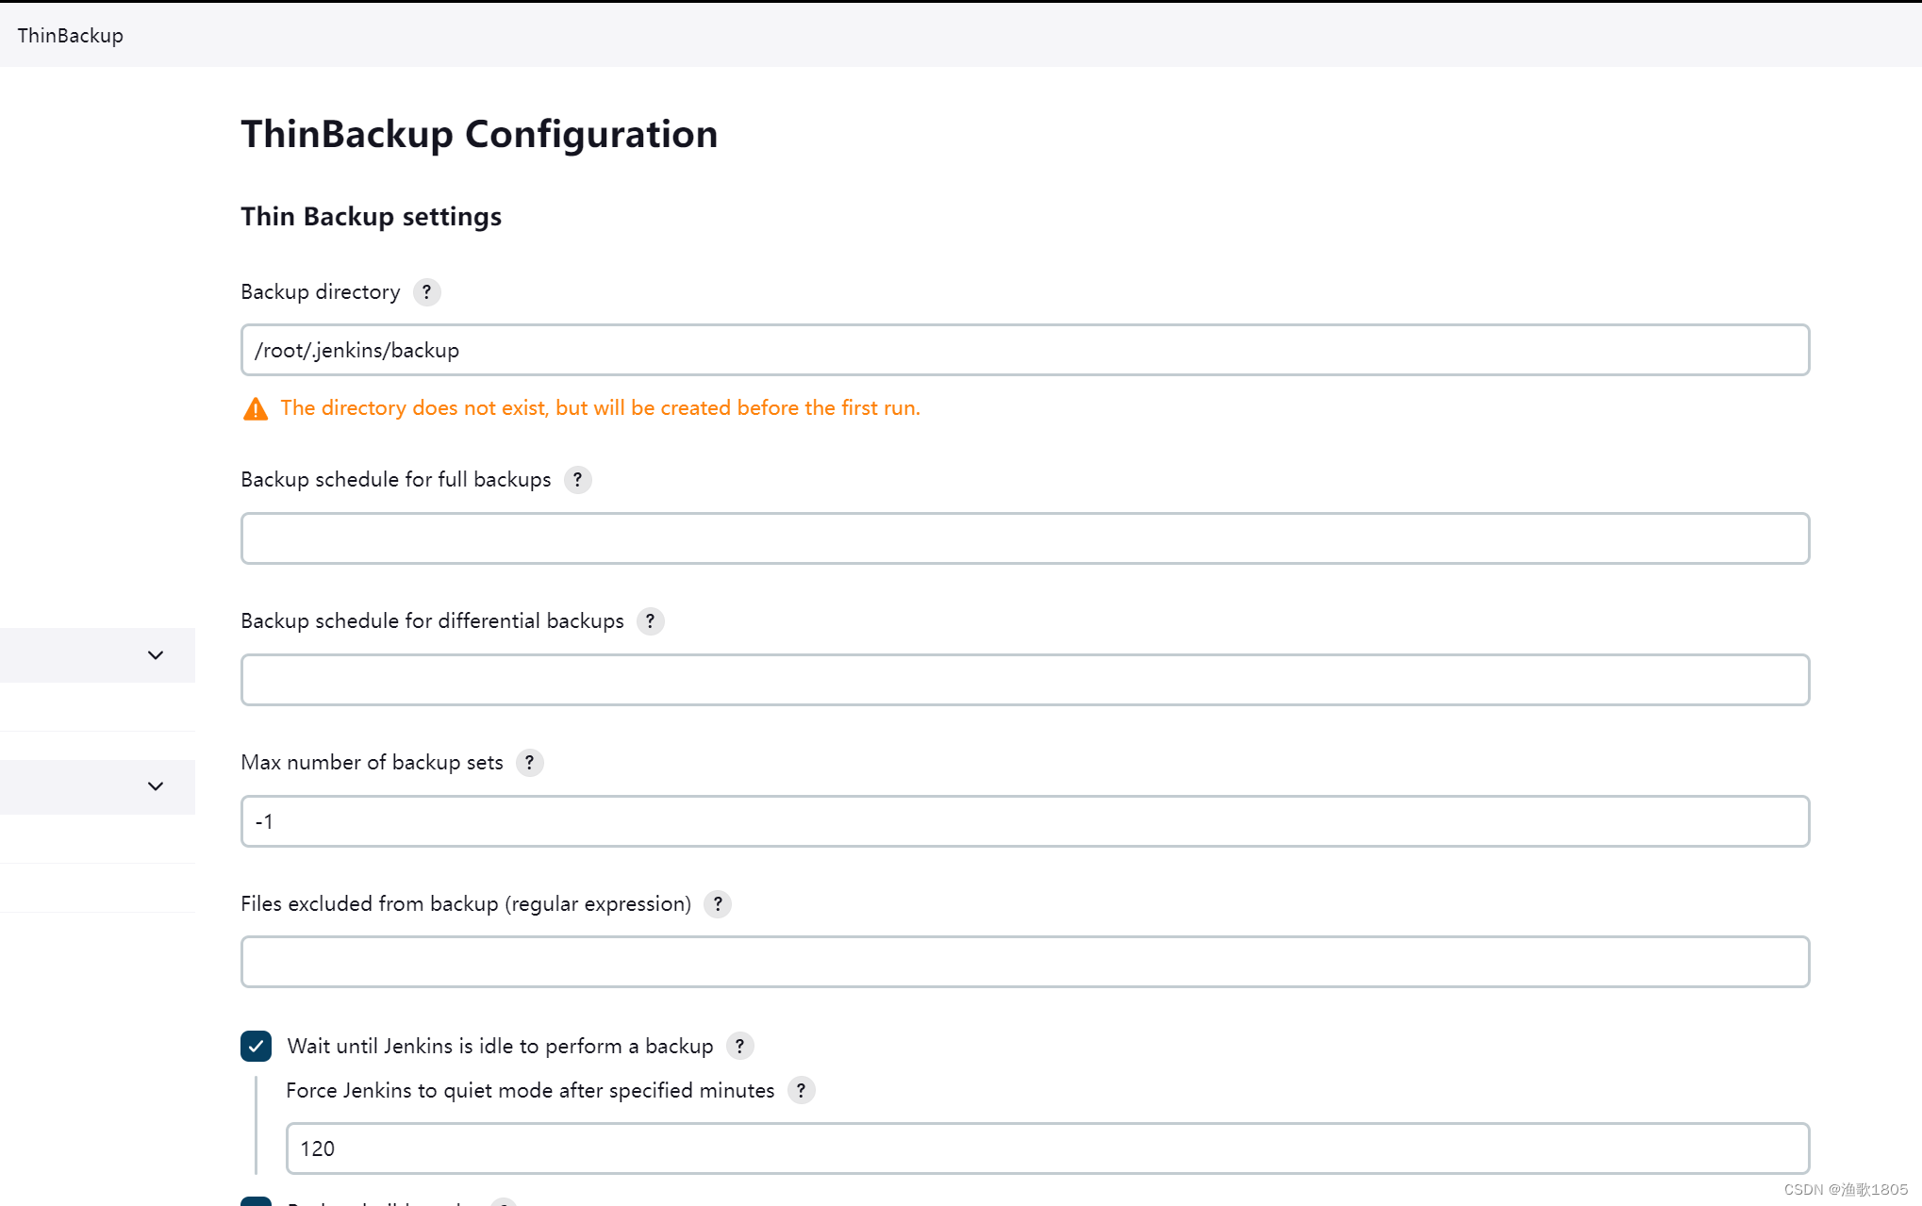This screenshot has height=1206, width=1922.
Task: Click the differential backups schedule input
Action: click(x=1024, y=680)
